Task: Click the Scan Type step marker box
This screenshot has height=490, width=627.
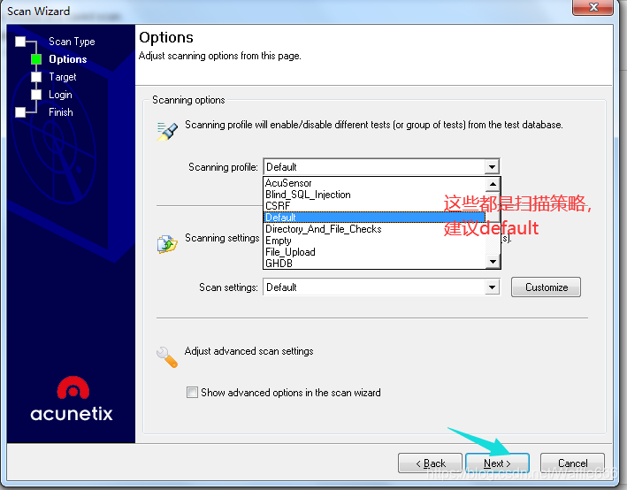Action: point(20,42)
